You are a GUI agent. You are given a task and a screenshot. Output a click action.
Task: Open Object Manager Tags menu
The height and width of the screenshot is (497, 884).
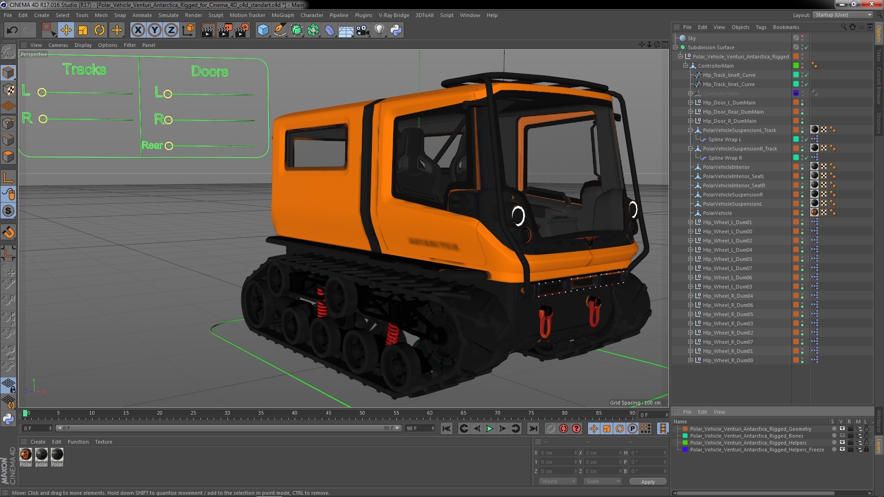click(761, 27)
